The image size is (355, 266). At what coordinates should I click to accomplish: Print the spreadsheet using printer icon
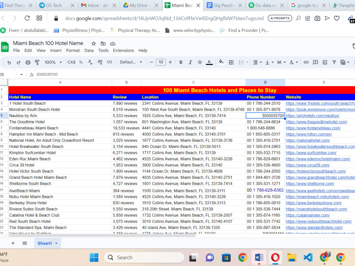coord(28,62)
